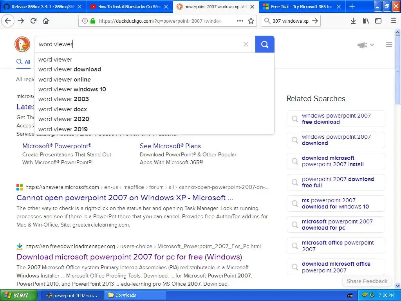Close the 86Box release tab
401x301 pixels.
(79, 7)
